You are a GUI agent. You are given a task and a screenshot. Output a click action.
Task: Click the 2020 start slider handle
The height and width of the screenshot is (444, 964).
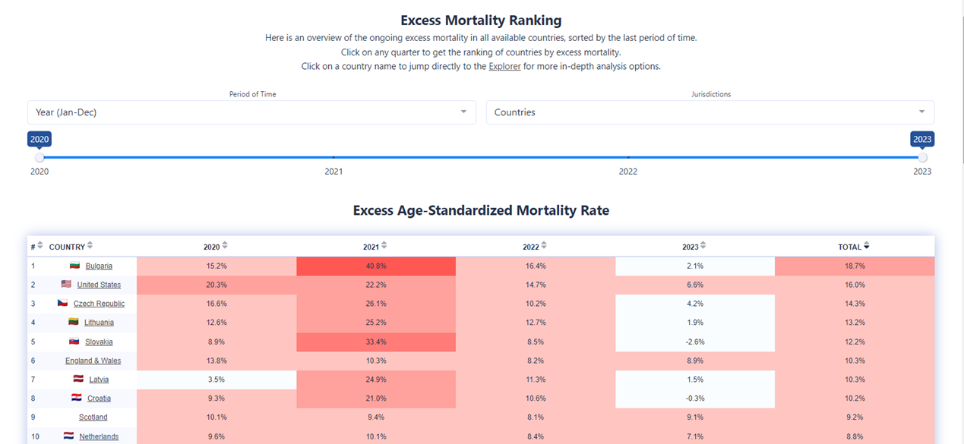click(x=40, y=158)
